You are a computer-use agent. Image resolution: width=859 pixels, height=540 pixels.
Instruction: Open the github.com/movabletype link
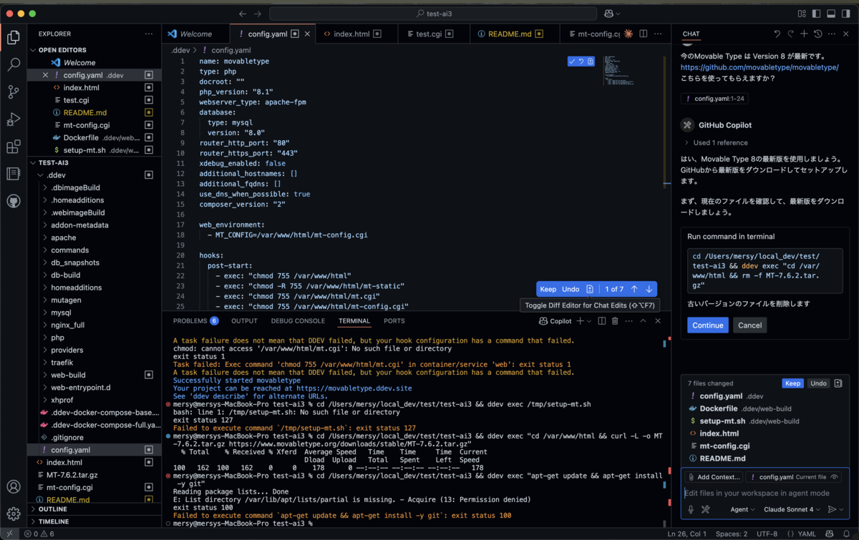tap(759, 67)
